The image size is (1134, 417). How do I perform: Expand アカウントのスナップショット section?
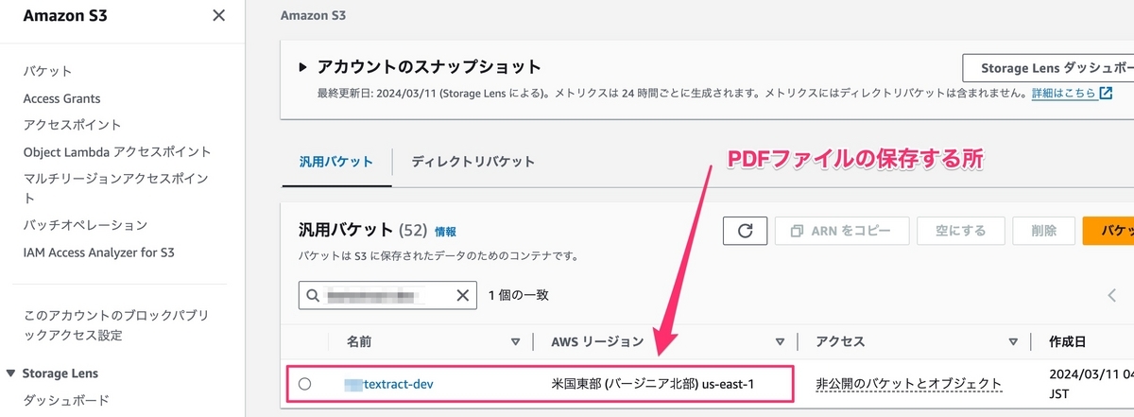pos(302,67)
